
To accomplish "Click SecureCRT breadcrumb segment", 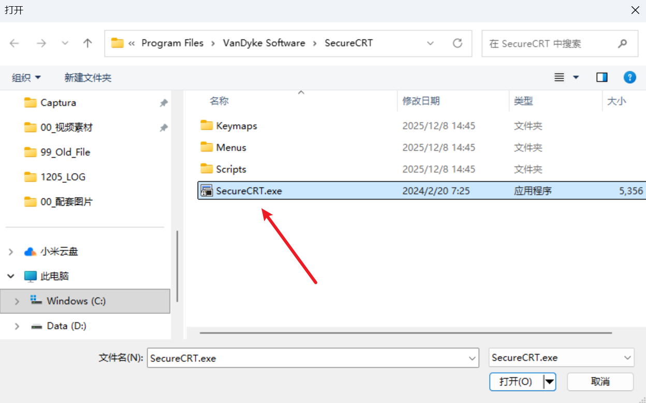I will tap(348, 43).
